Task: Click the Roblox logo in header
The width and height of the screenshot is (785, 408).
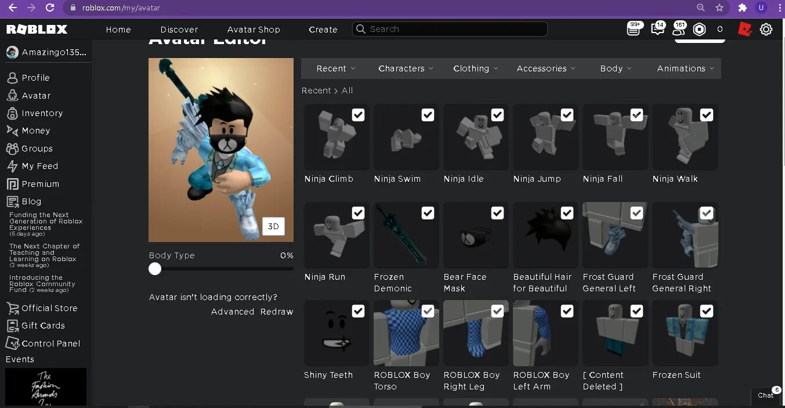Action: pos(37,29)
